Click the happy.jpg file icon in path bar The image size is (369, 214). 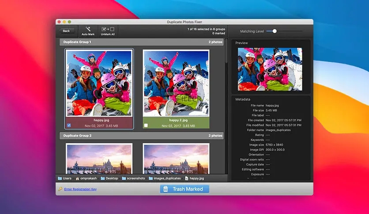(186, 178)
